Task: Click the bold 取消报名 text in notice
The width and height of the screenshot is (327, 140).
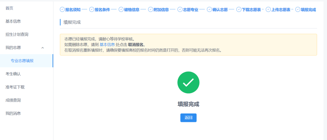Action: (x=136, y=44)
